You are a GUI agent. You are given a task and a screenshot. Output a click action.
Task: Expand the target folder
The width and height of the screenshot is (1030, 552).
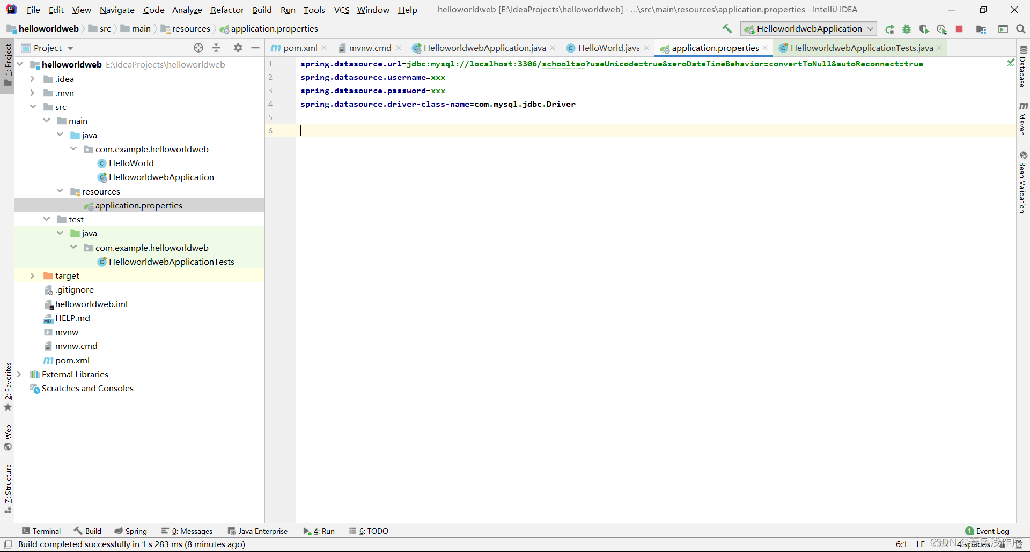tap(33, 275)
